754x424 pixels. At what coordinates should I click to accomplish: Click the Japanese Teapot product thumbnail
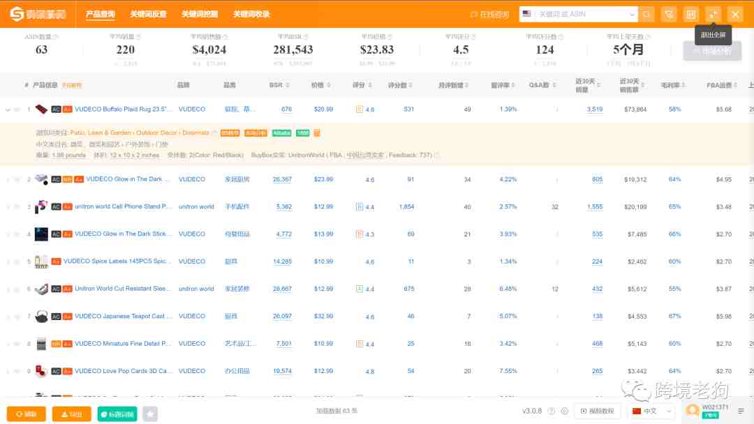(41, 317)
